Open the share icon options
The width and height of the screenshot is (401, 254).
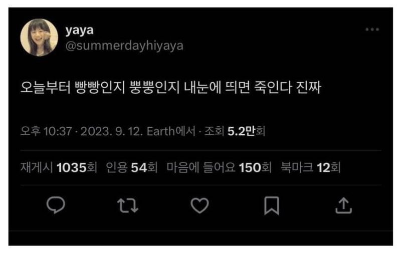(x=343, y=205)
